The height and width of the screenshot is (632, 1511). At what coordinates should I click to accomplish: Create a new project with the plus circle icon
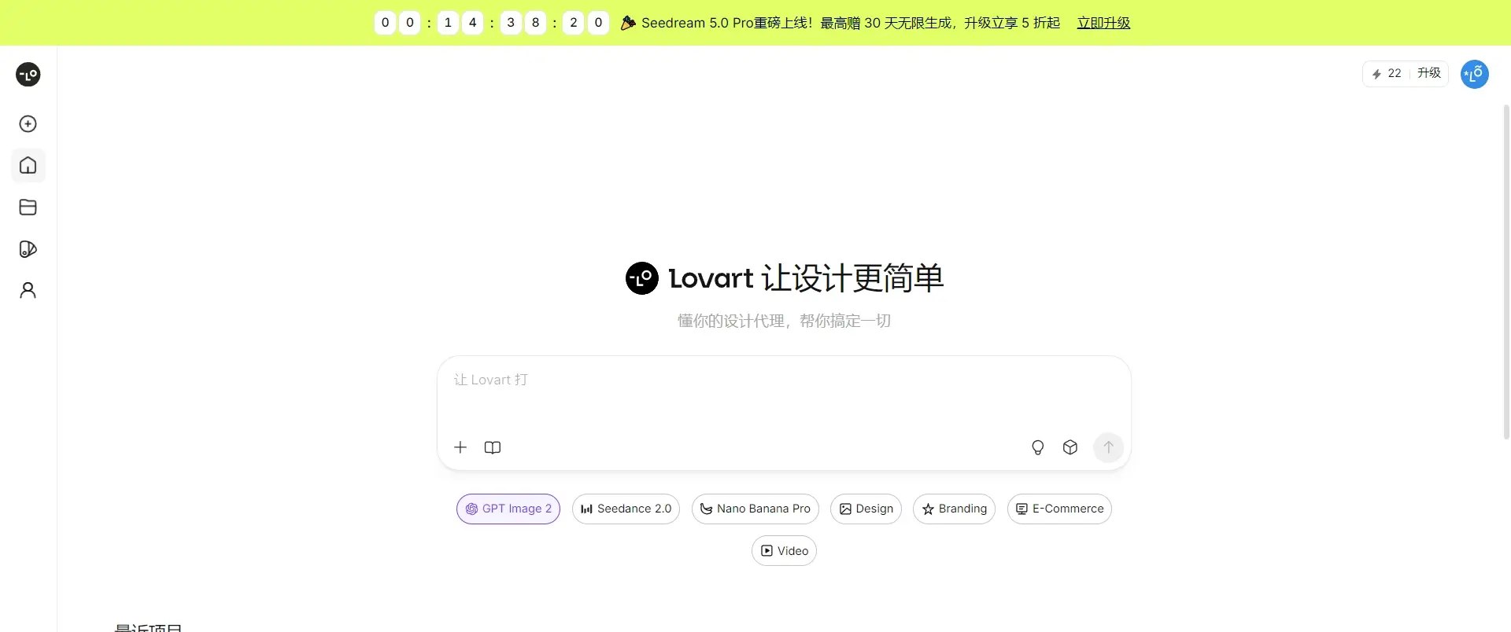point(28,124)
